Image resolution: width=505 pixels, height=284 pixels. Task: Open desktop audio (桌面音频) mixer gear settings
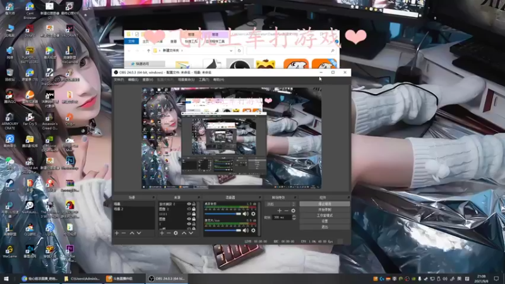coord(253,214)
